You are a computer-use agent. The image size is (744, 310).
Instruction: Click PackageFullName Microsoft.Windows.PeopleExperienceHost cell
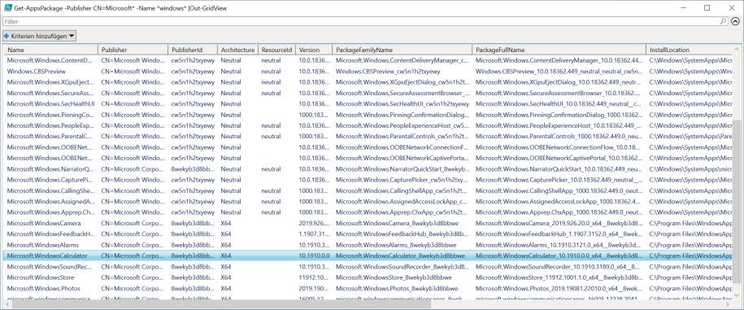559,125
